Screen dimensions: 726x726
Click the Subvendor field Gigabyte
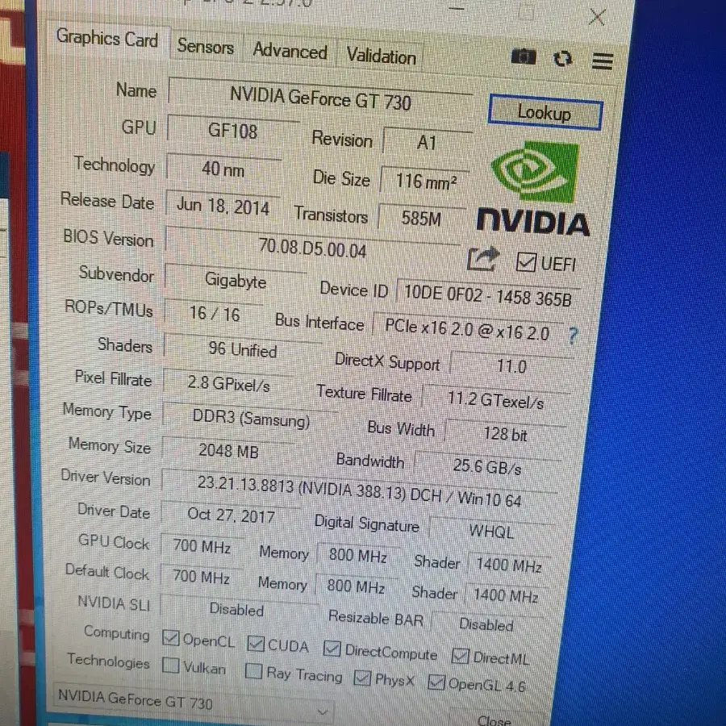coord(236,280)
